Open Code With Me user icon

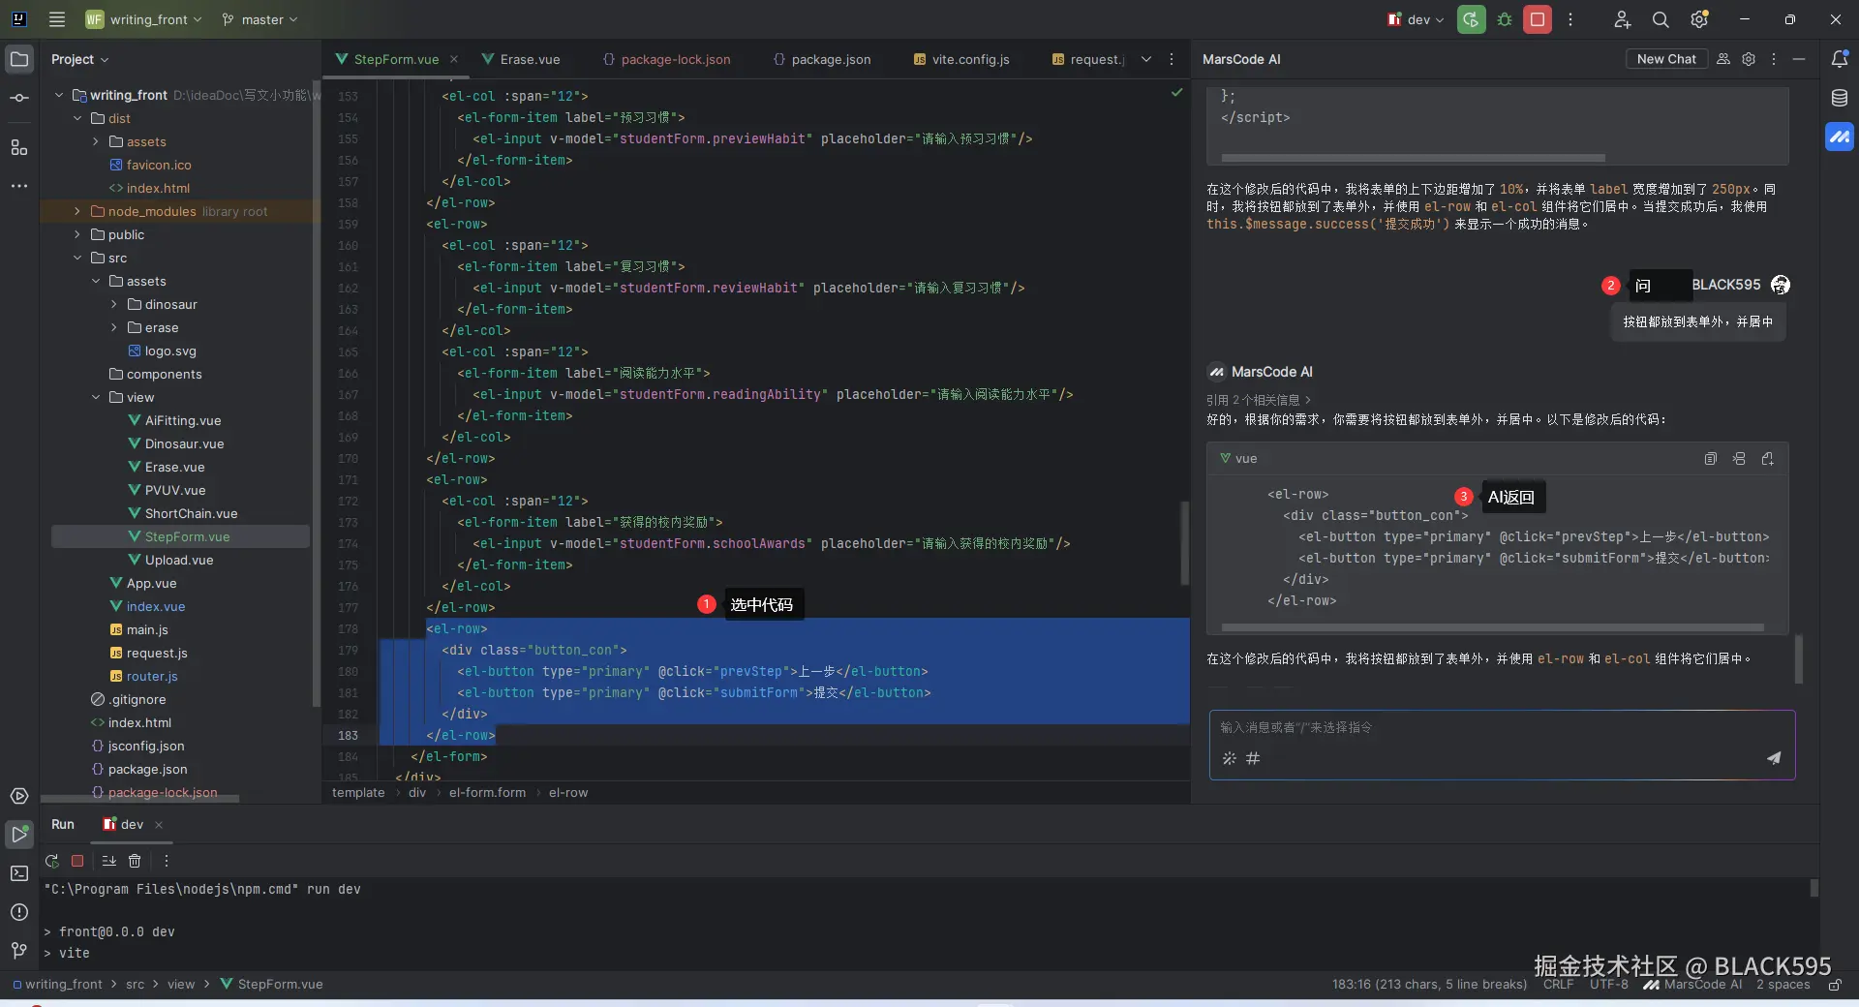[1623, 19]
